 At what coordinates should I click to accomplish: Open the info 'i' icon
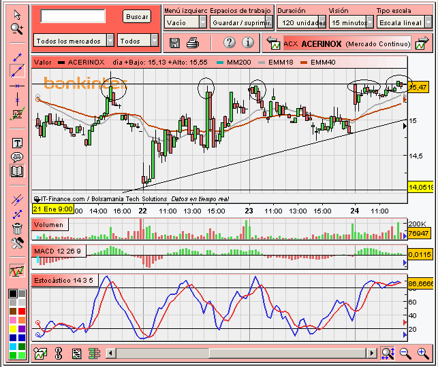pos(248,43)
